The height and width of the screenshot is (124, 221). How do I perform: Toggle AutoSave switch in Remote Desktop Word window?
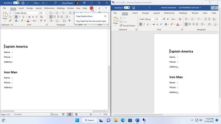127,8
